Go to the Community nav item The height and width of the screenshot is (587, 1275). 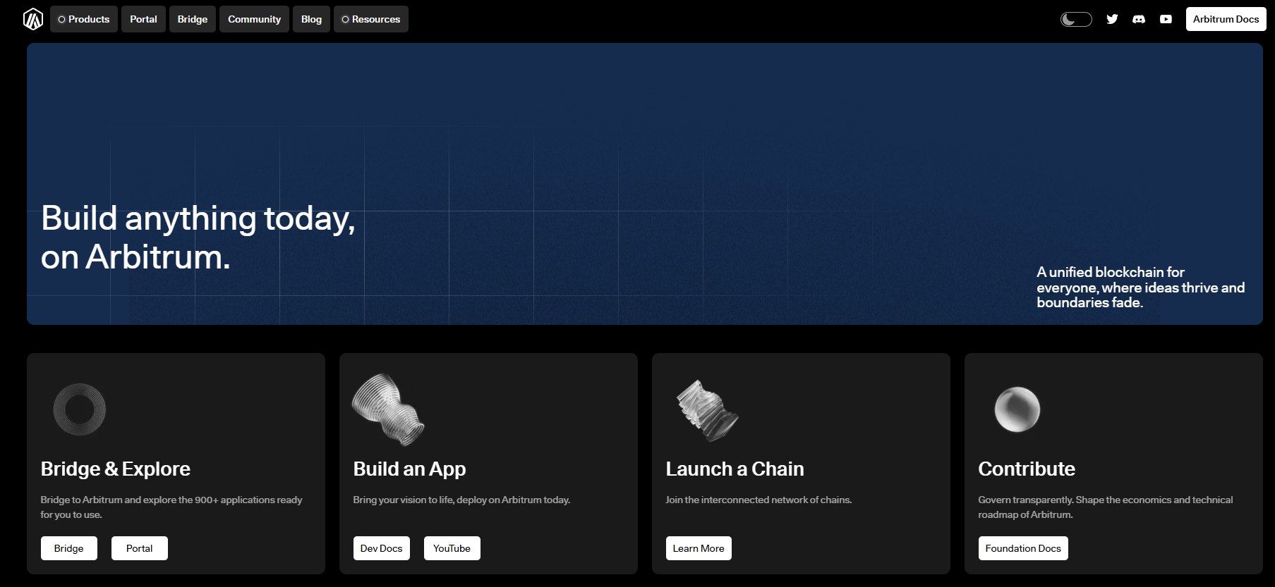254,19
